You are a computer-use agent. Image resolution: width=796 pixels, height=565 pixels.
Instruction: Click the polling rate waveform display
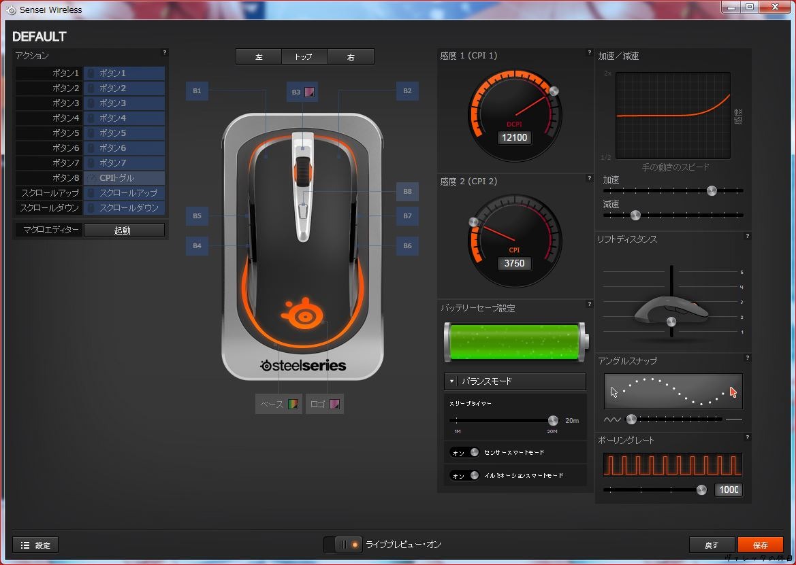click(x=673, y=464)
